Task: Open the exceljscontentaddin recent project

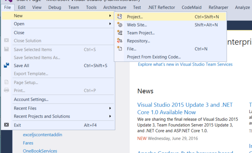Action: [x=43, y=135]
